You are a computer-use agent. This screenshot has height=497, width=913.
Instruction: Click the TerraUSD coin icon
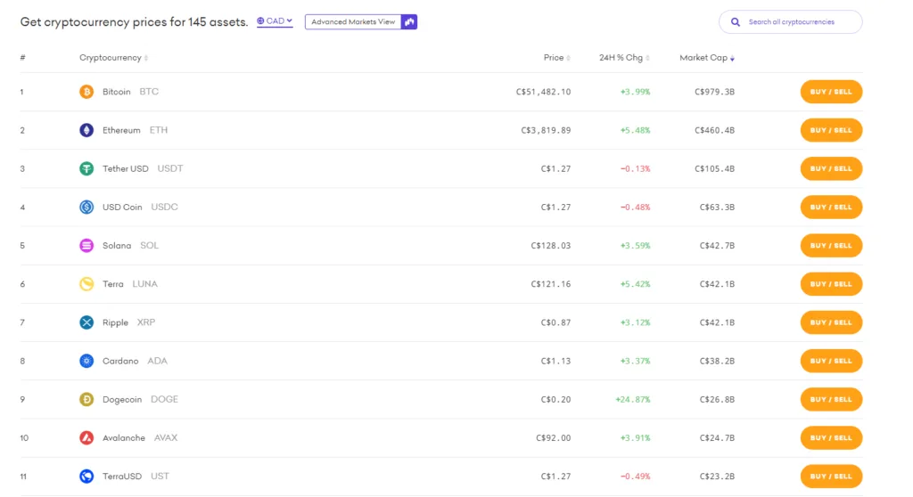point(86,476)
